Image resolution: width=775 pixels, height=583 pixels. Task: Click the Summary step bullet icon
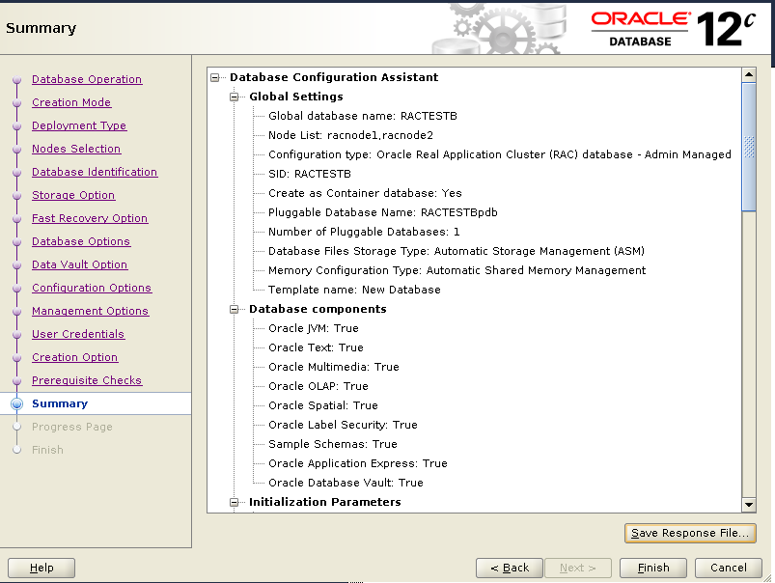click(16, 403)
